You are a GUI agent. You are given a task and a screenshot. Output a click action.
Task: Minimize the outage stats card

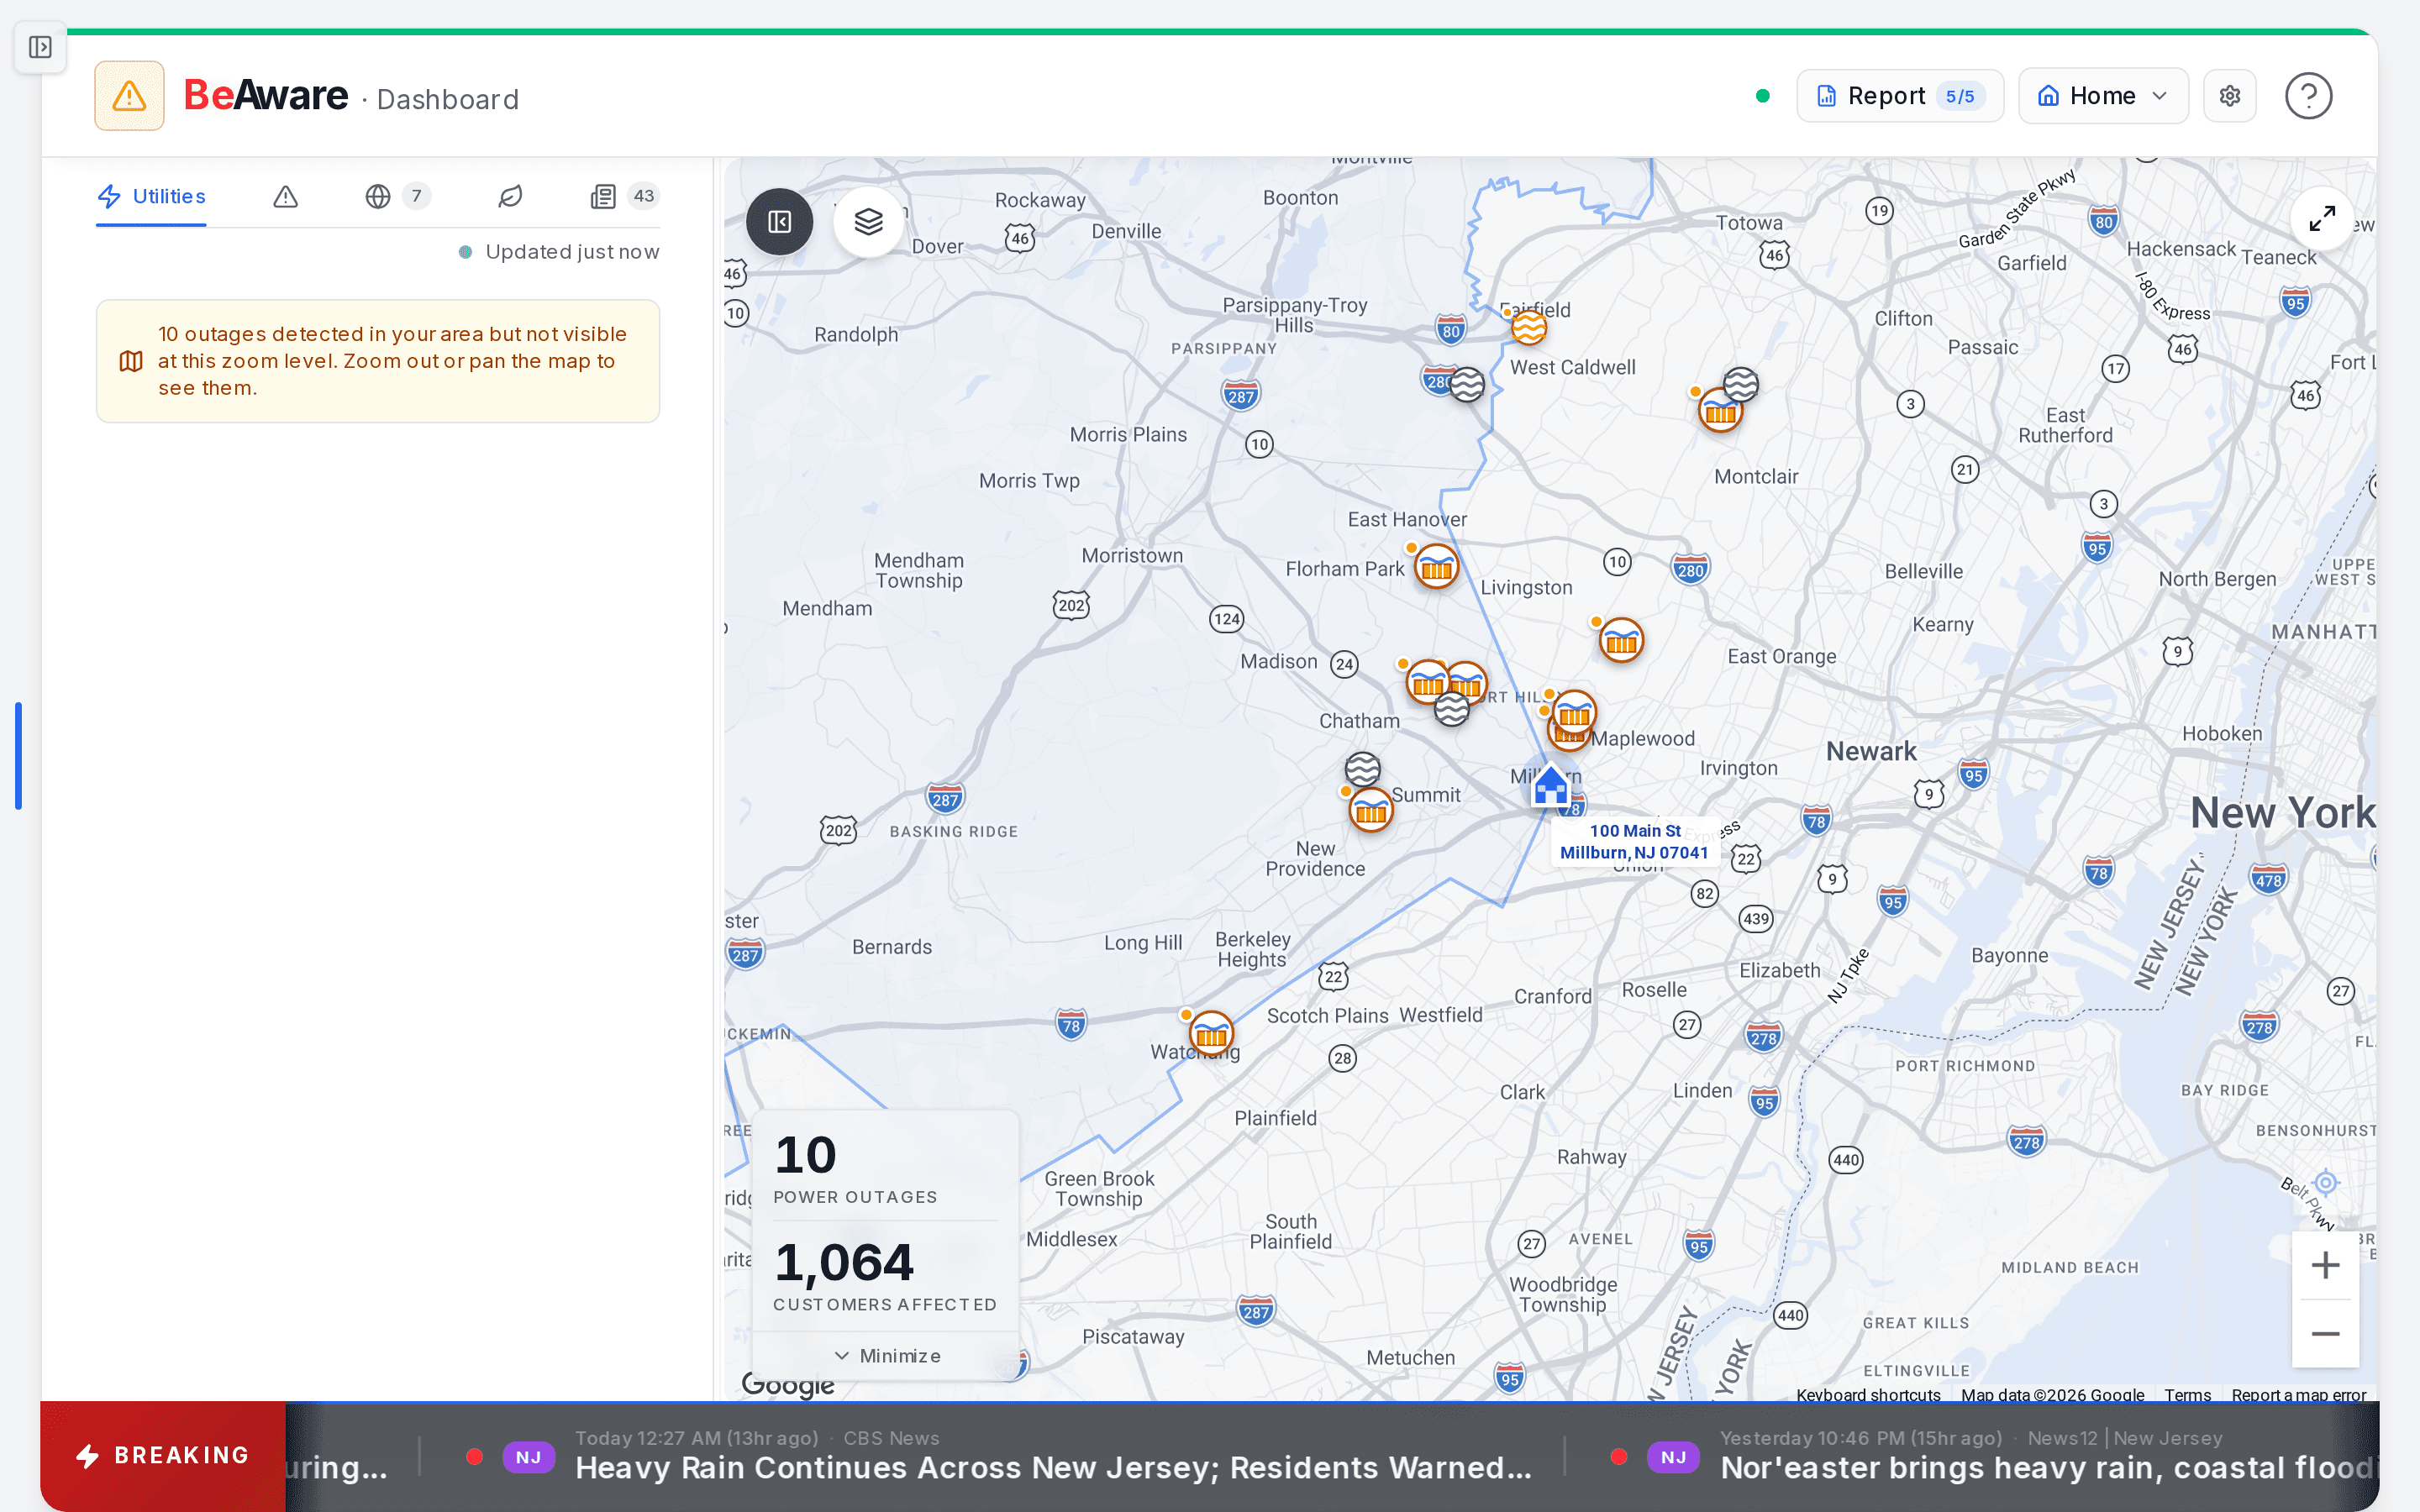pyautogui.click(x=886, y=1356)
